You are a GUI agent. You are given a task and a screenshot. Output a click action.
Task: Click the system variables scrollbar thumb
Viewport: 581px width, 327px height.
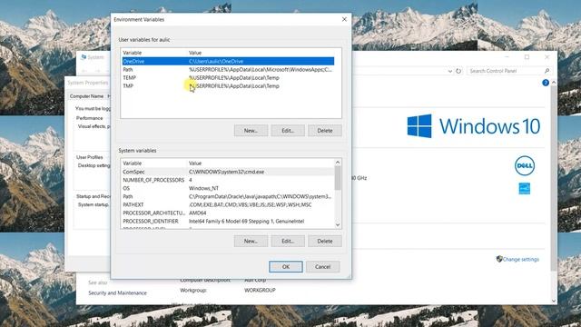338,178
